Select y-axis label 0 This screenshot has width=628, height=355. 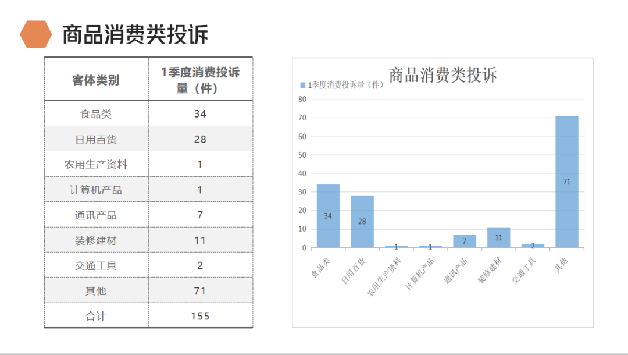(304, 248)
